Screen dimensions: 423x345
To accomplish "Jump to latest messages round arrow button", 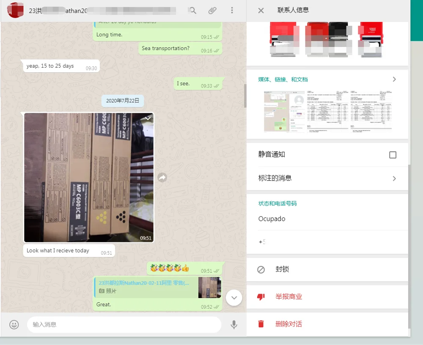I will pos(234,298).
